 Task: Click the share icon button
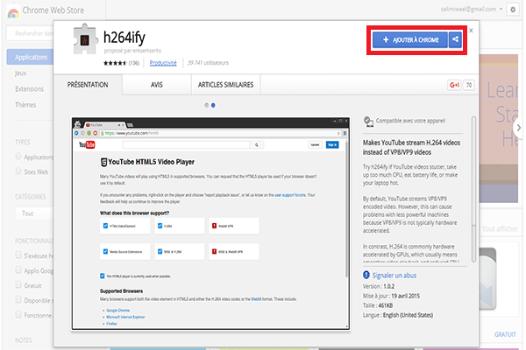coord(455,39)
